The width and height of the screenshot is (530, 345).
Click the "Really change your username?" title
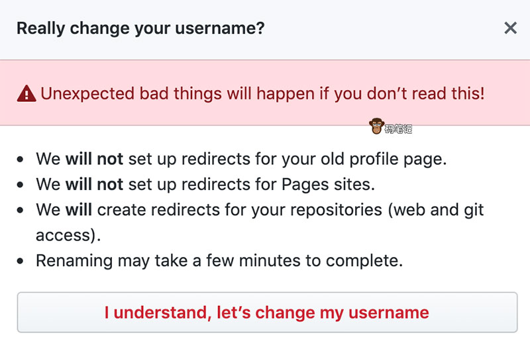[x=140, y=28]
